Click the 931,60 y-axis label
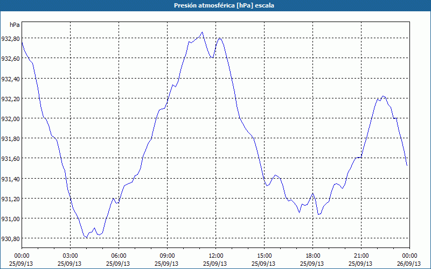 pos(11,159)
